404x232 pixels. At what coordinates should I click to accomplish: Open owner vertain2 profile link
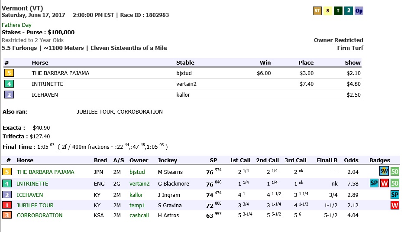tap(139, 184)
